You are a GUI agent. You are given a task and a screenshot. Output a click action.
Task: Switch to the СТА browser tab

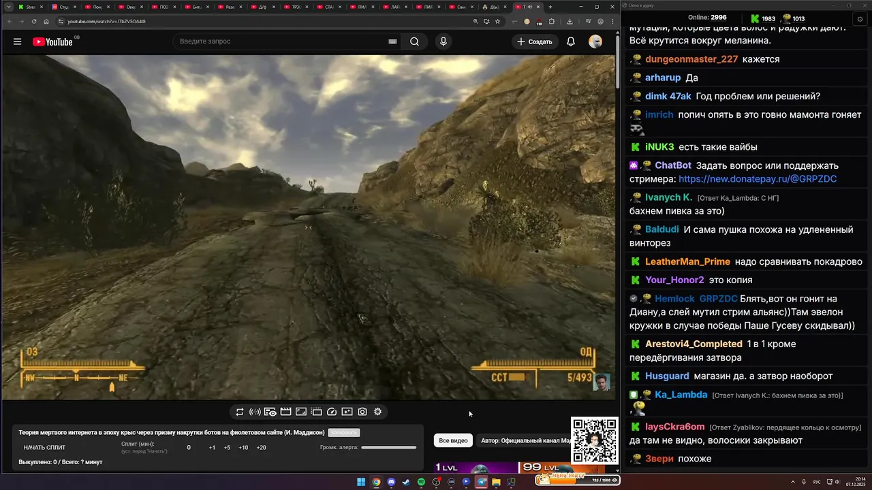pyautogui.click(x=329, y=7)
